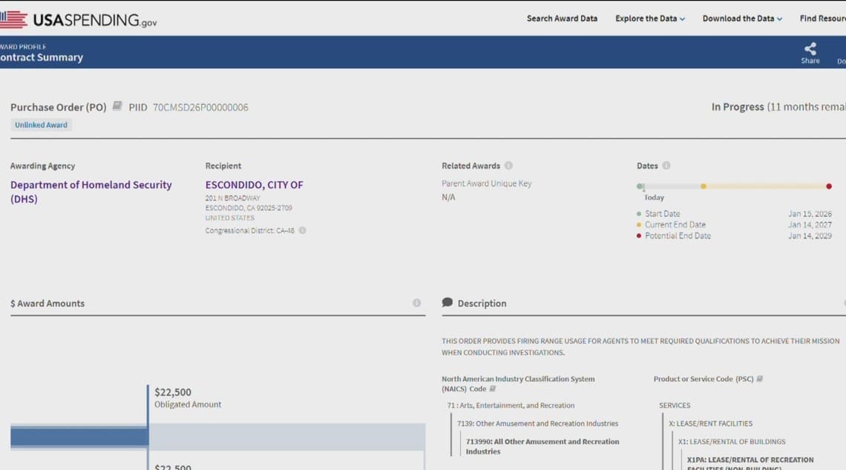This screenshot has width=846, height=470.
Task: Open the Find Resources menu
Action: pyautogui.click(x=822, y=19)
